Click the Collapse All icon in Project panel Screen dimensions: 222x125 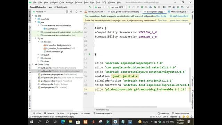coord(71,11)
